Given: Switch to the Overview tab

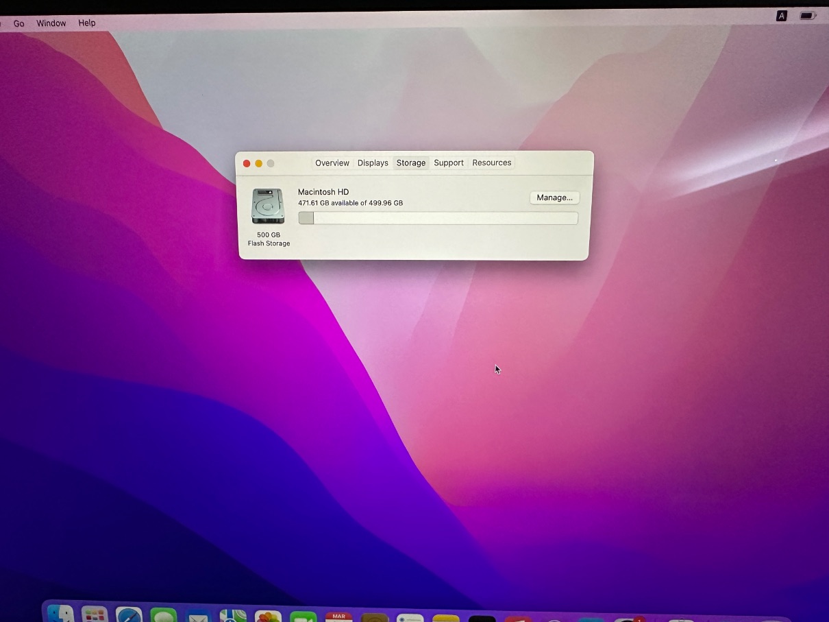Looking at the screenshot, I should (x=332, y=163).
